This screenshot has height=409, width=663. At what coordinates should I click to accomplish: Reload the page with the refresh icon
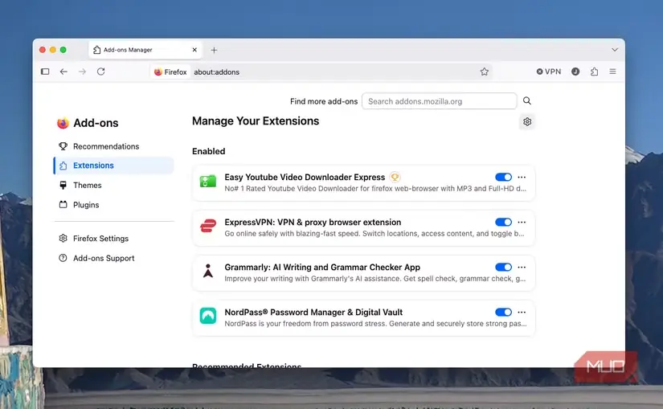pyautogui.click(x=100, y=72)
